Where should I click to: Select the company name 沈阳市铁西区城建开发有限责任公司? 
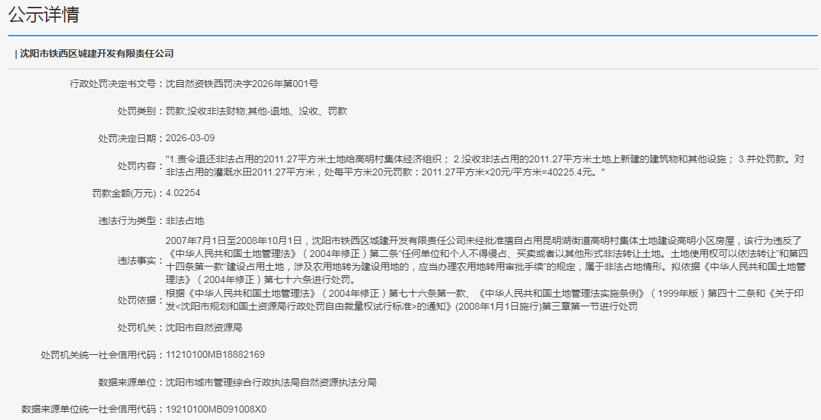click(x=97, y=53)
